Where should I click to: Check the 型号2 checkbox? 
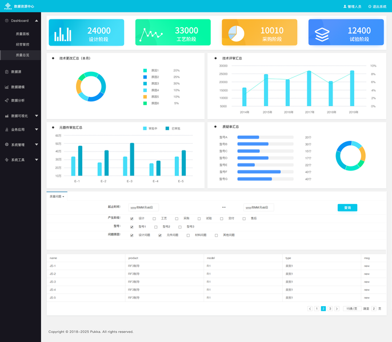156,227
